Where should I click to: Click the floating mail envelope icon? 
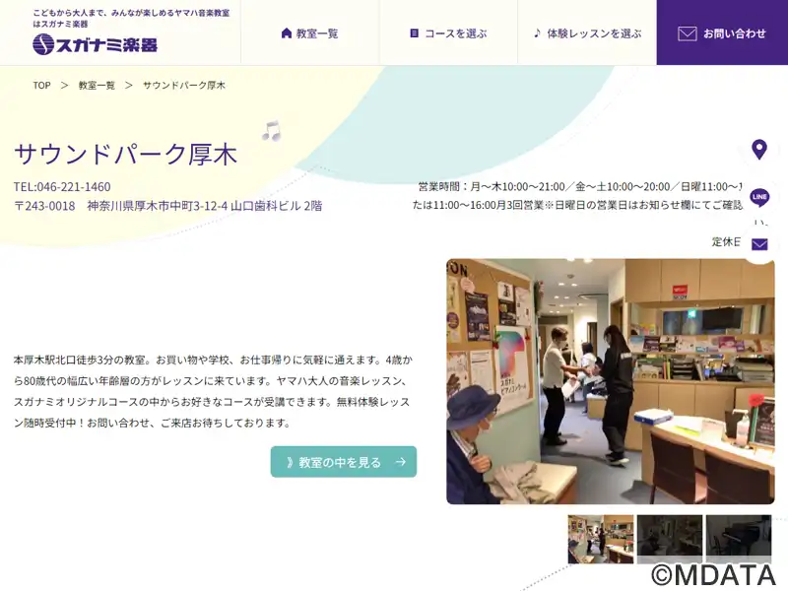[759, 244]
